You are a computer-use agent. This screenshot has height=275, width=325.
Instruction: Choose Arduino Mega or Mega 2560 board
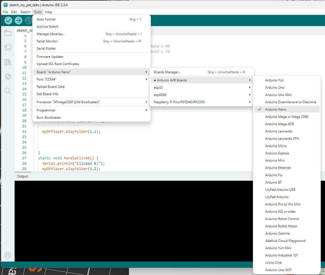pos(287,117)
